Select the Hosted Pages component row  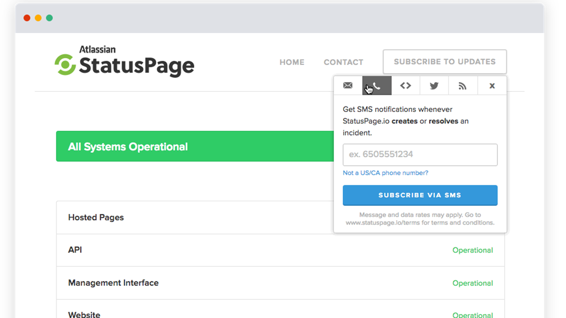(x=96, y=217)
